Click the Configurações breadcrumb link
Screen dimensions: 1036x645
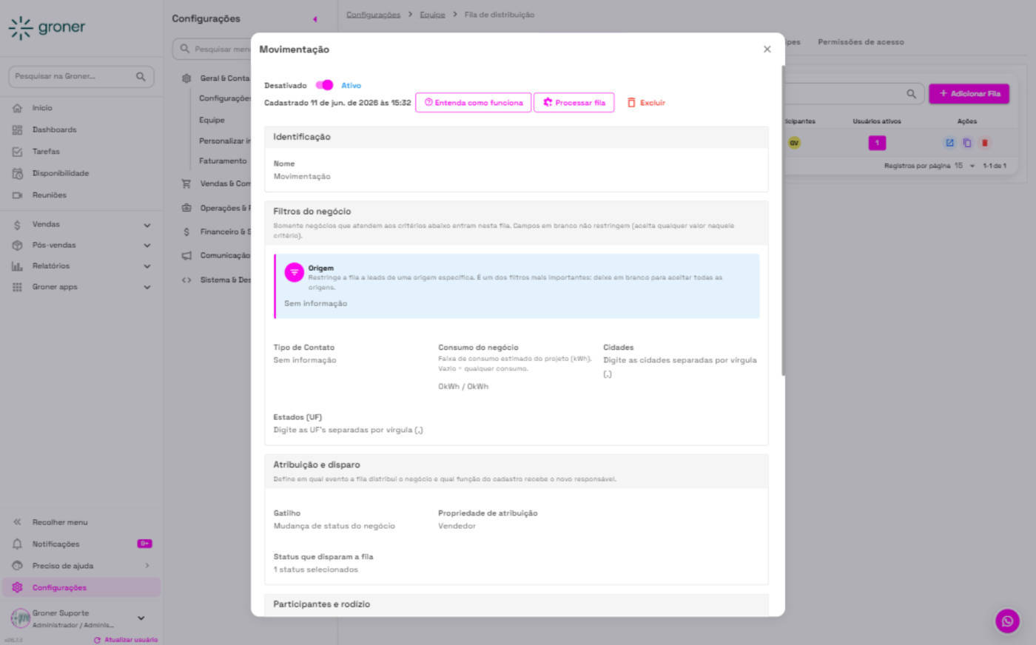click(x=373, y=15)
